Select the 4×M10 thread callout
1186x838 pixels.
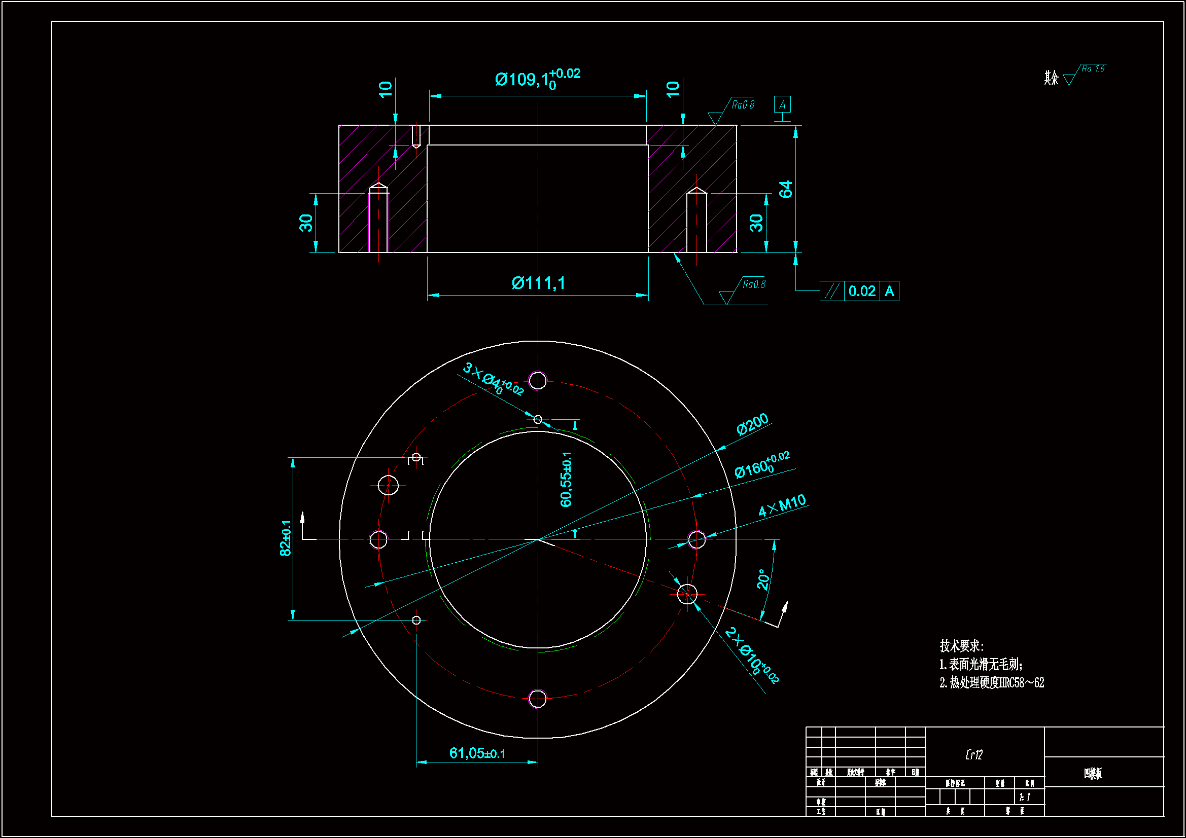coord(782,504)
